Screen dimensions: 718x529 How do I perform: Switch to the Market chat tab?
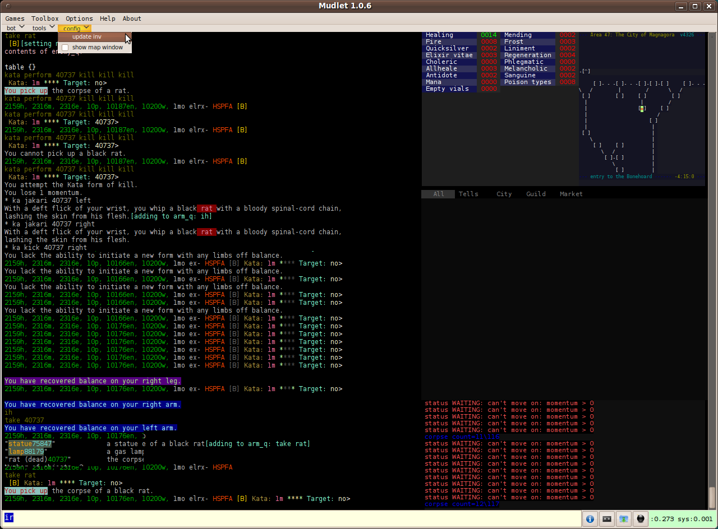pyautogui.click(x=571, y=194)
